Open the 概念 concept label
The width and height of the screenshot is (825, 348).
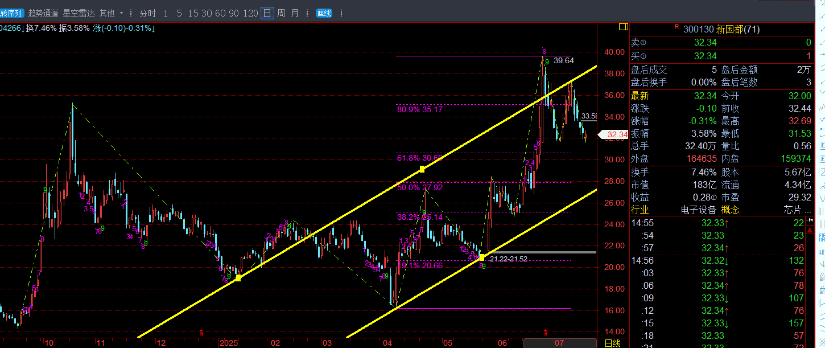[730, 210]
